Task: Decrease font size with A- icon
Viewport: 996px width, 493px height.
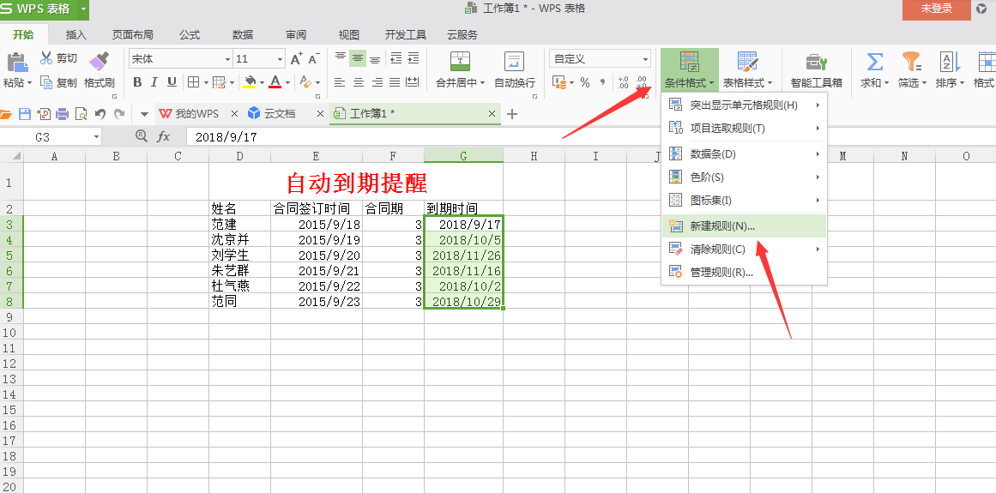Action: (x=314, y=59)
